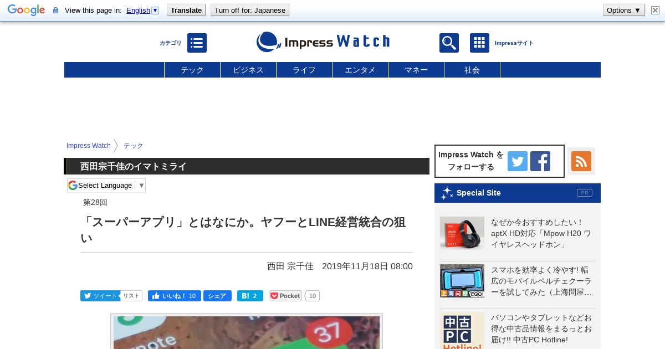This screenshot has width=665, height=349.
Task: Open the ビジネス navigation tab
Action: [x=248, y=70]
